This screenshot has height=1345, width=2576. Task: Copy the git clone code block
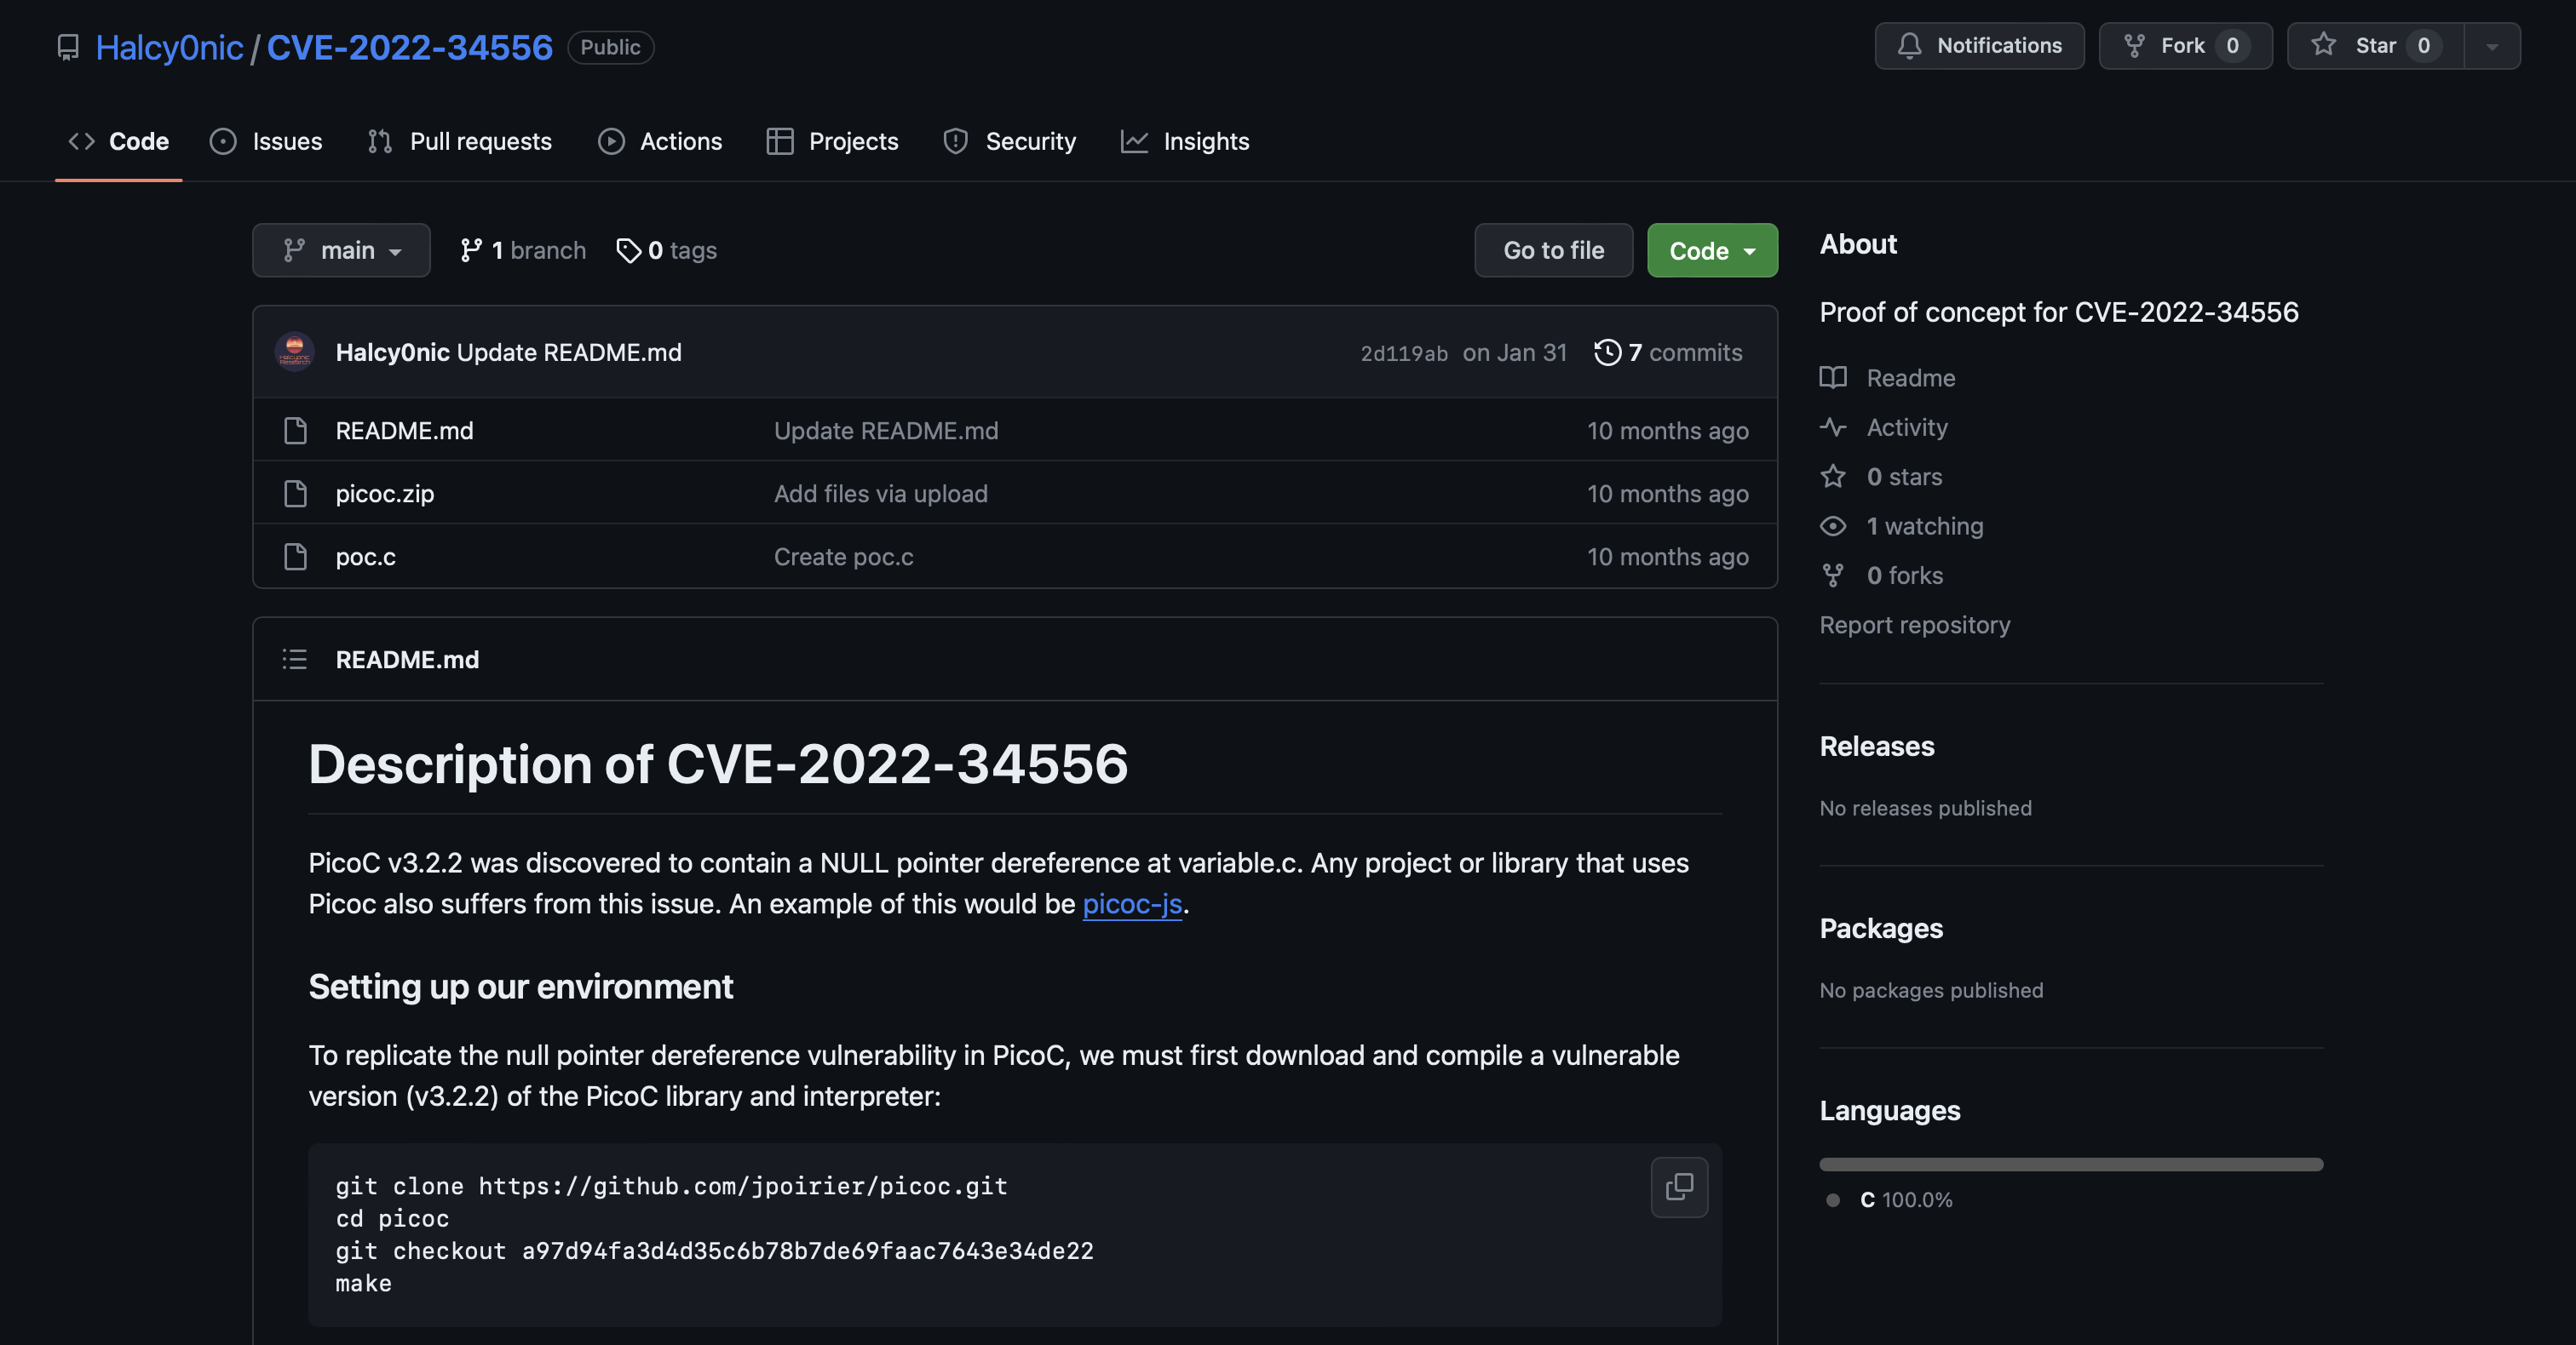point(1679,1188)
